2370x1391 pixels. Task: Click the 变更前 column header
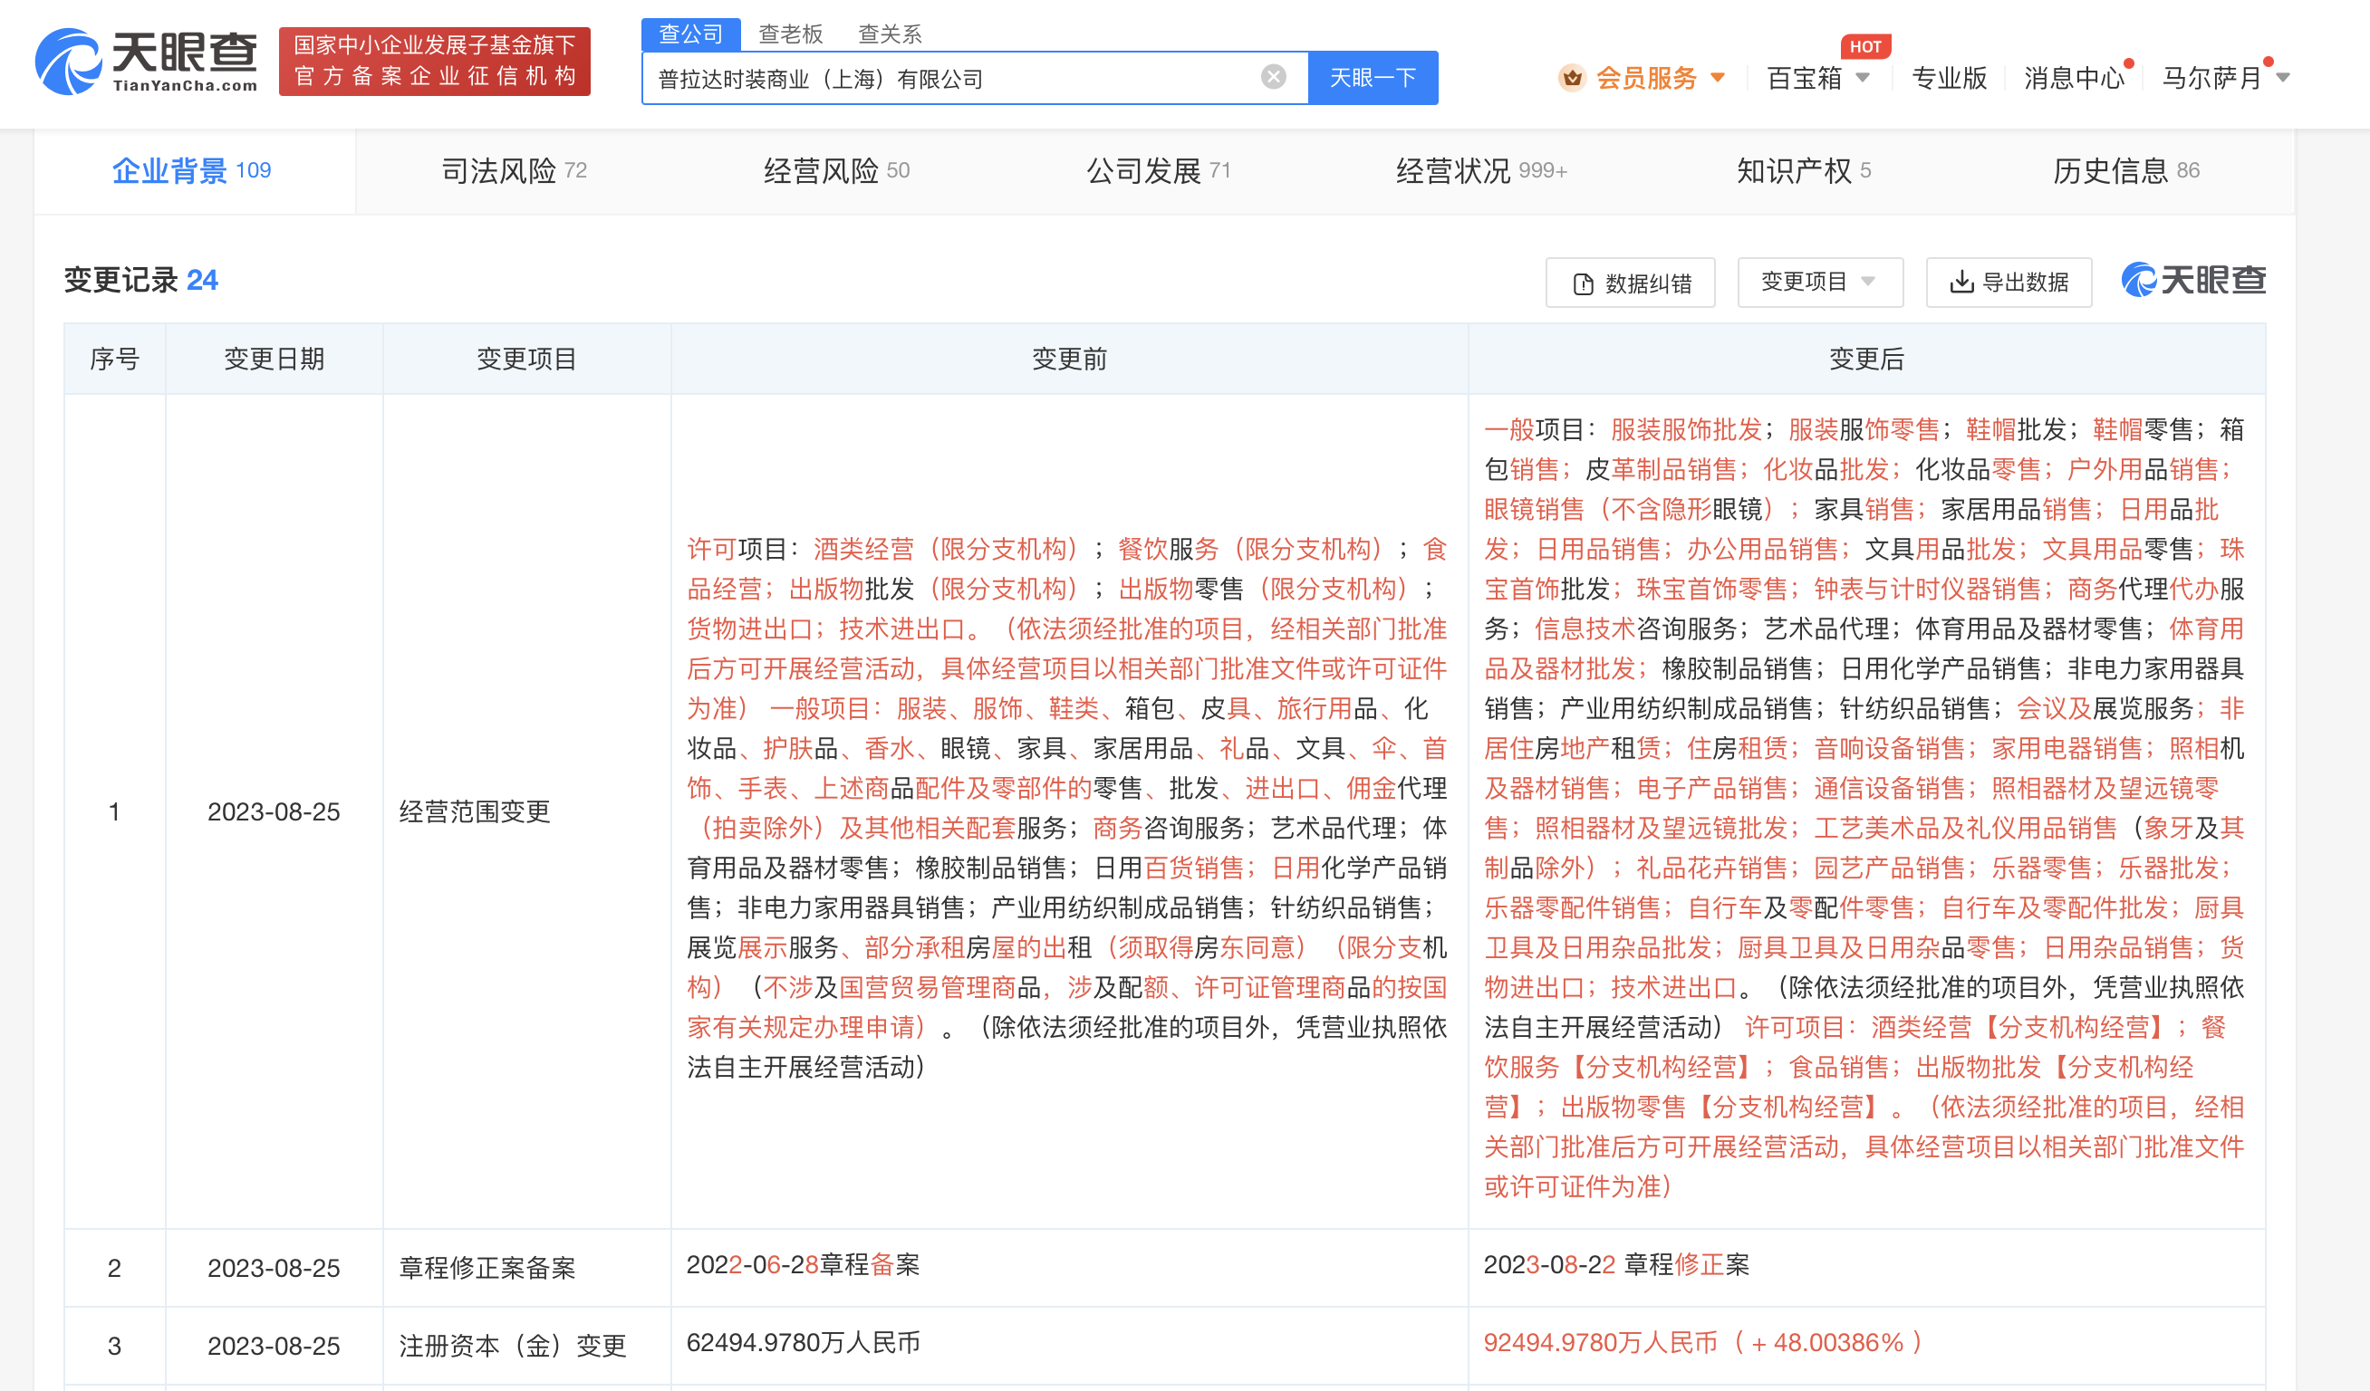pos(1069,358)
